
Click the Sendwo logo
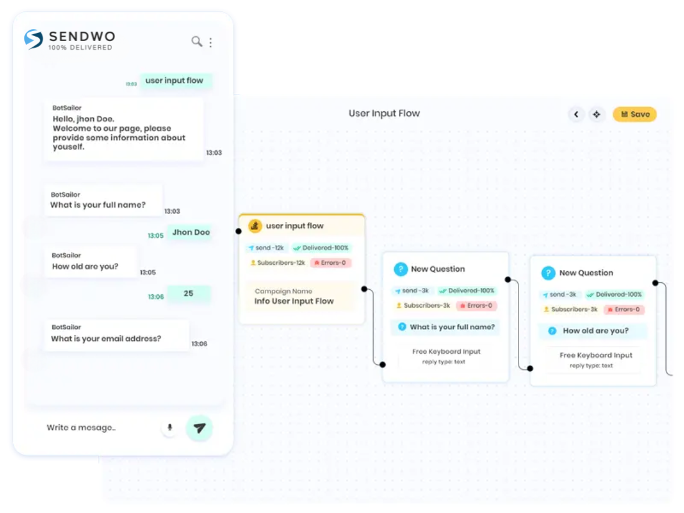pyautogui.click(x=70, y=40)
